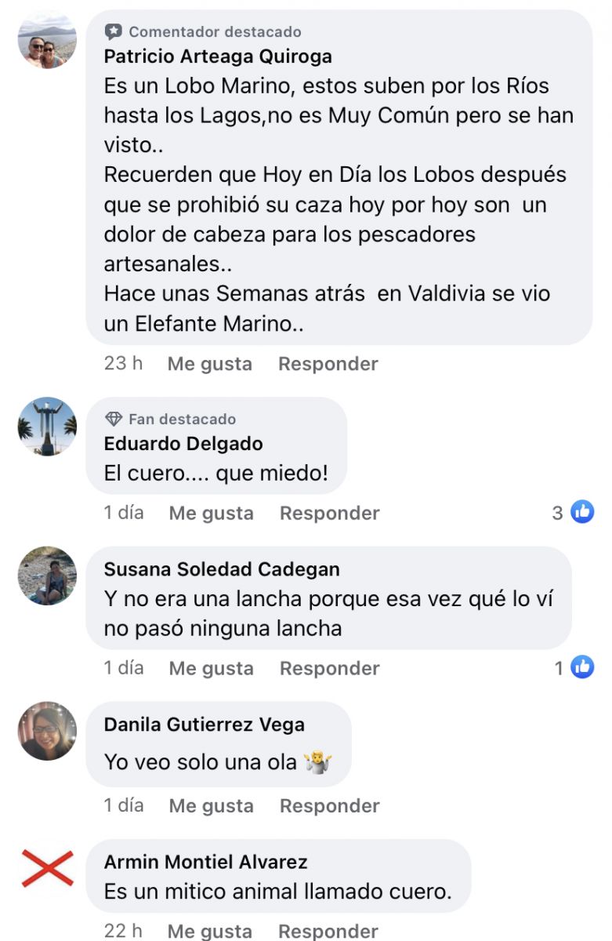Click Armin Montiel Alvarez's red X avatar
612x941 pixels.
48,869
